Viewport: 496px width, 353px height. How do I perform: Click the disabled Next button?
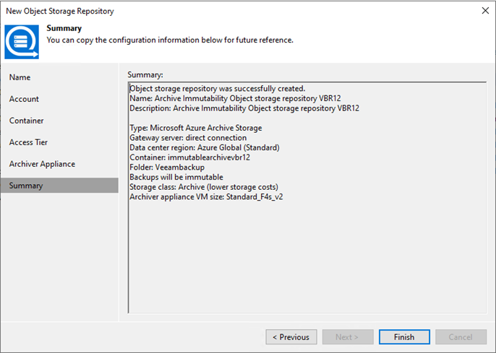coord(348,337)
